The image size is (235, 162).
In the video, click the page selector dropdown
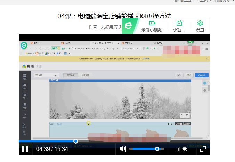tap(47, 75)
